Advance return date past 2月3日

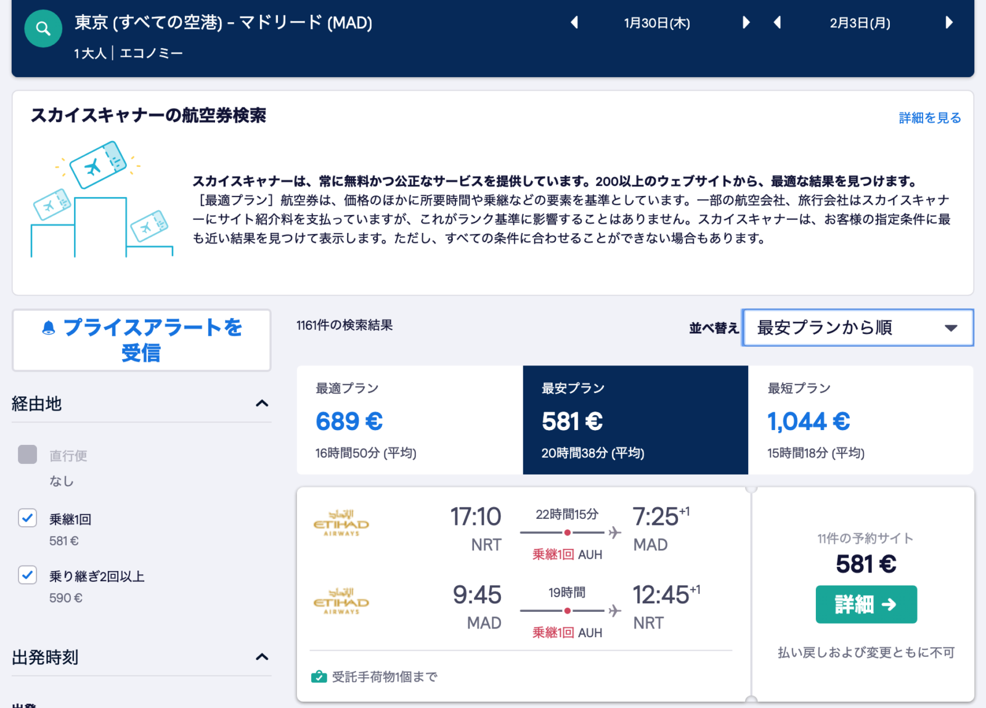tap(949, 23)
